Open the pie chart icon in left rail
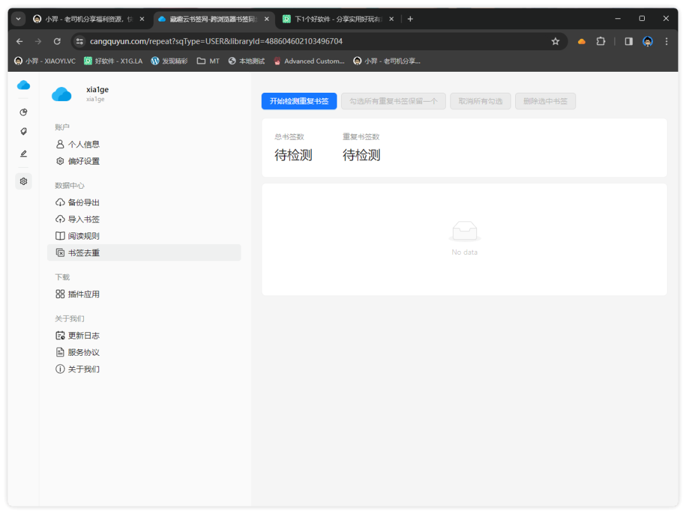 (24, 112)
